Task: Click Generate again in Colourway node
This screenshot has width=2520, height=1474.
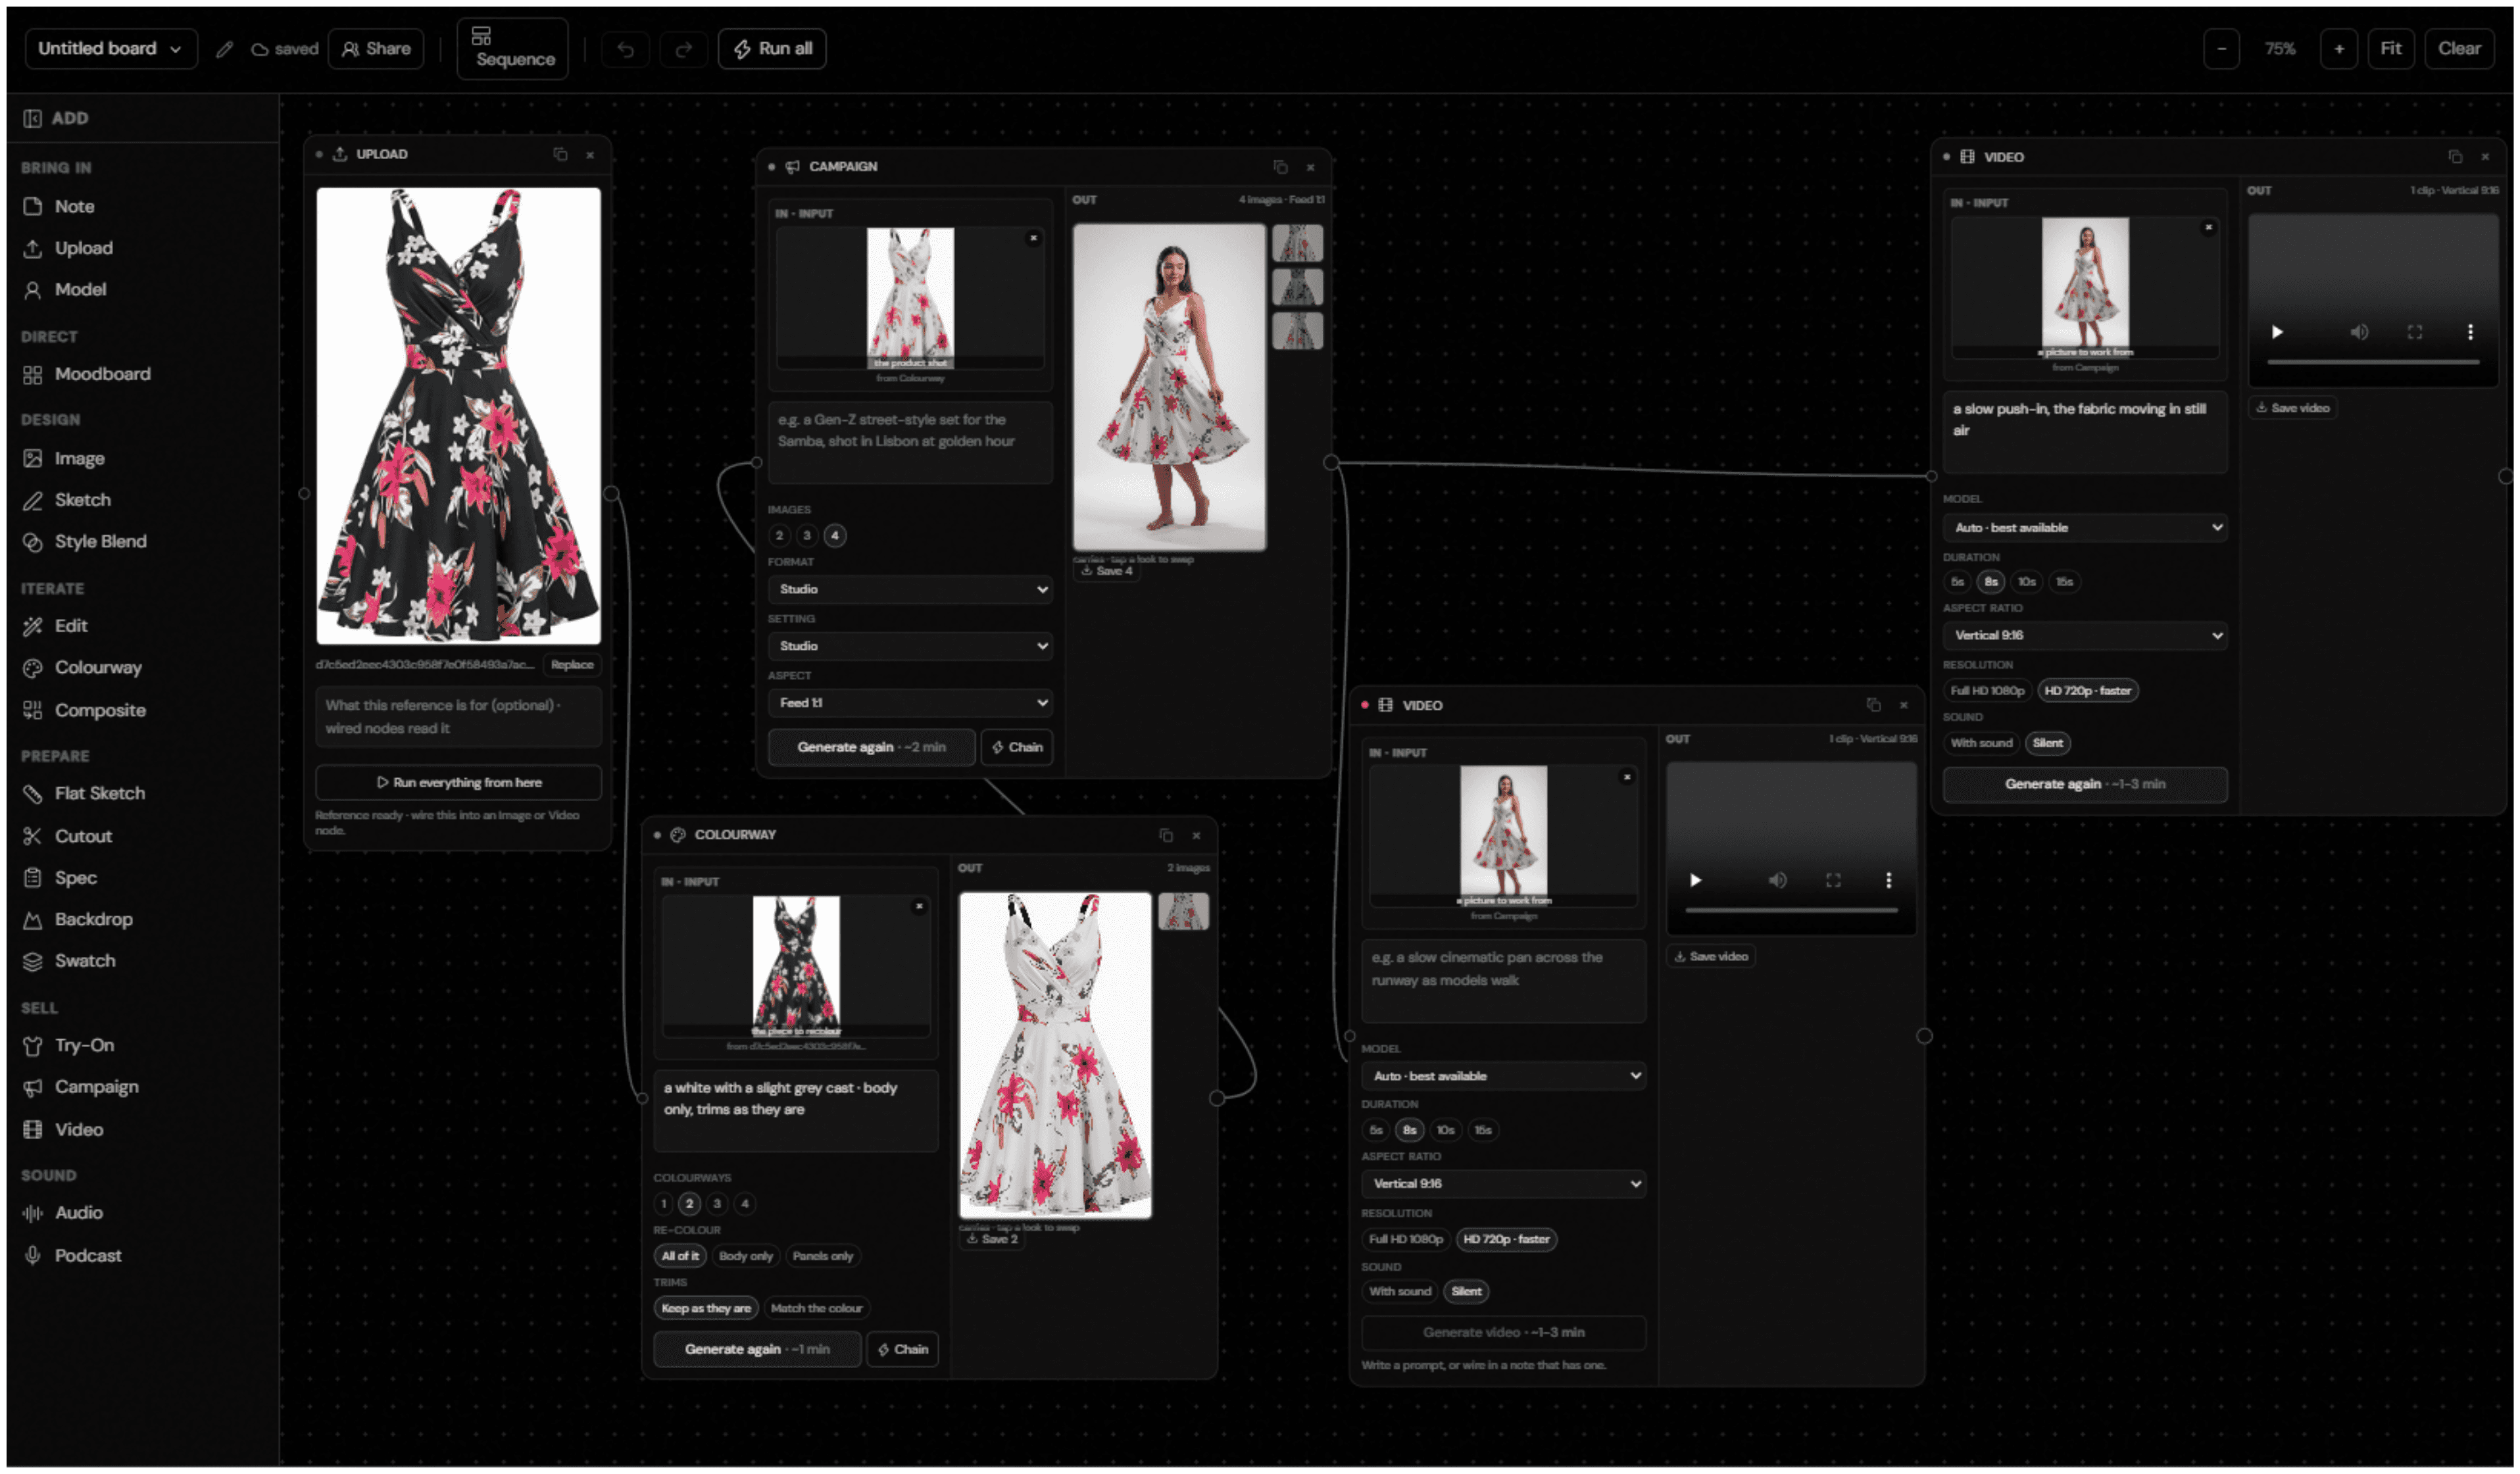Action: pos(757,1350)
